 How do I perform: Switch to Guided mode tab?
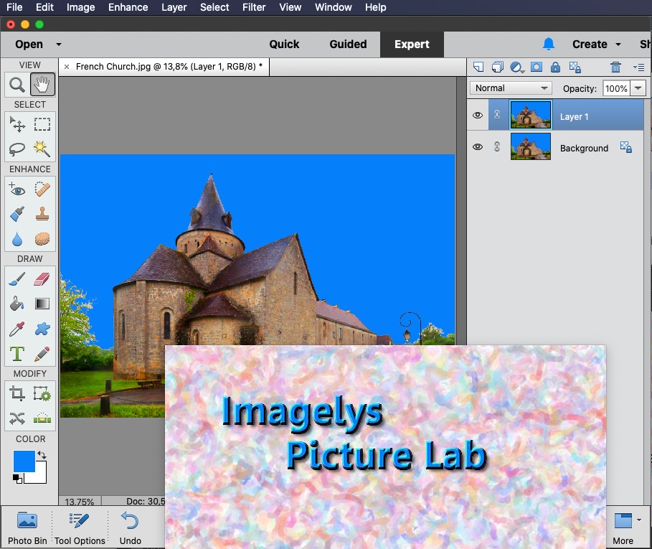coord(348,44)
